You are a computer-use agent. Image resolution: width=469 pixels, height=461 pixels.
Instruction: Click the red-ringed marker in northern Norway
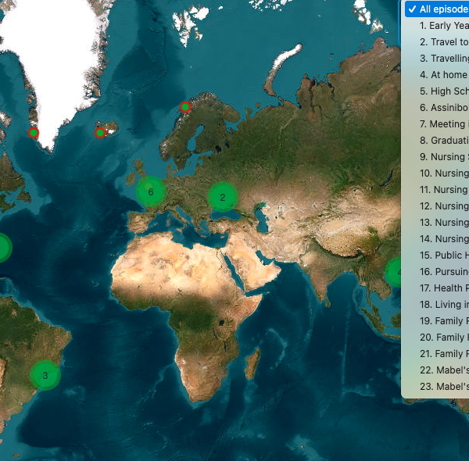point(185,107)
